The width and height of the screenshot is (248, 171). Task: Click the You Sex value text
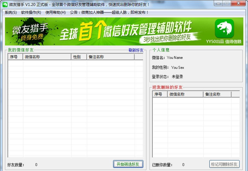tap(178, 68)
